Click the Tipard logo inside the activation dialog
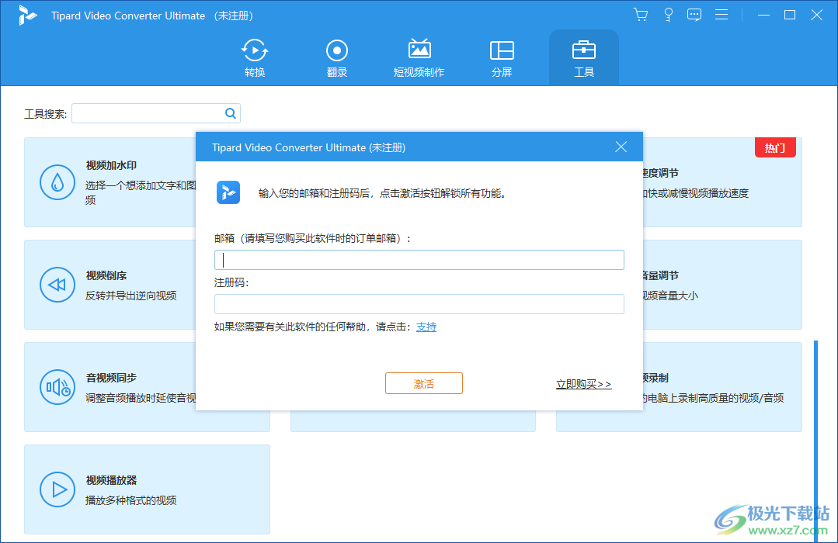838x543 pixels. (228, 192)
